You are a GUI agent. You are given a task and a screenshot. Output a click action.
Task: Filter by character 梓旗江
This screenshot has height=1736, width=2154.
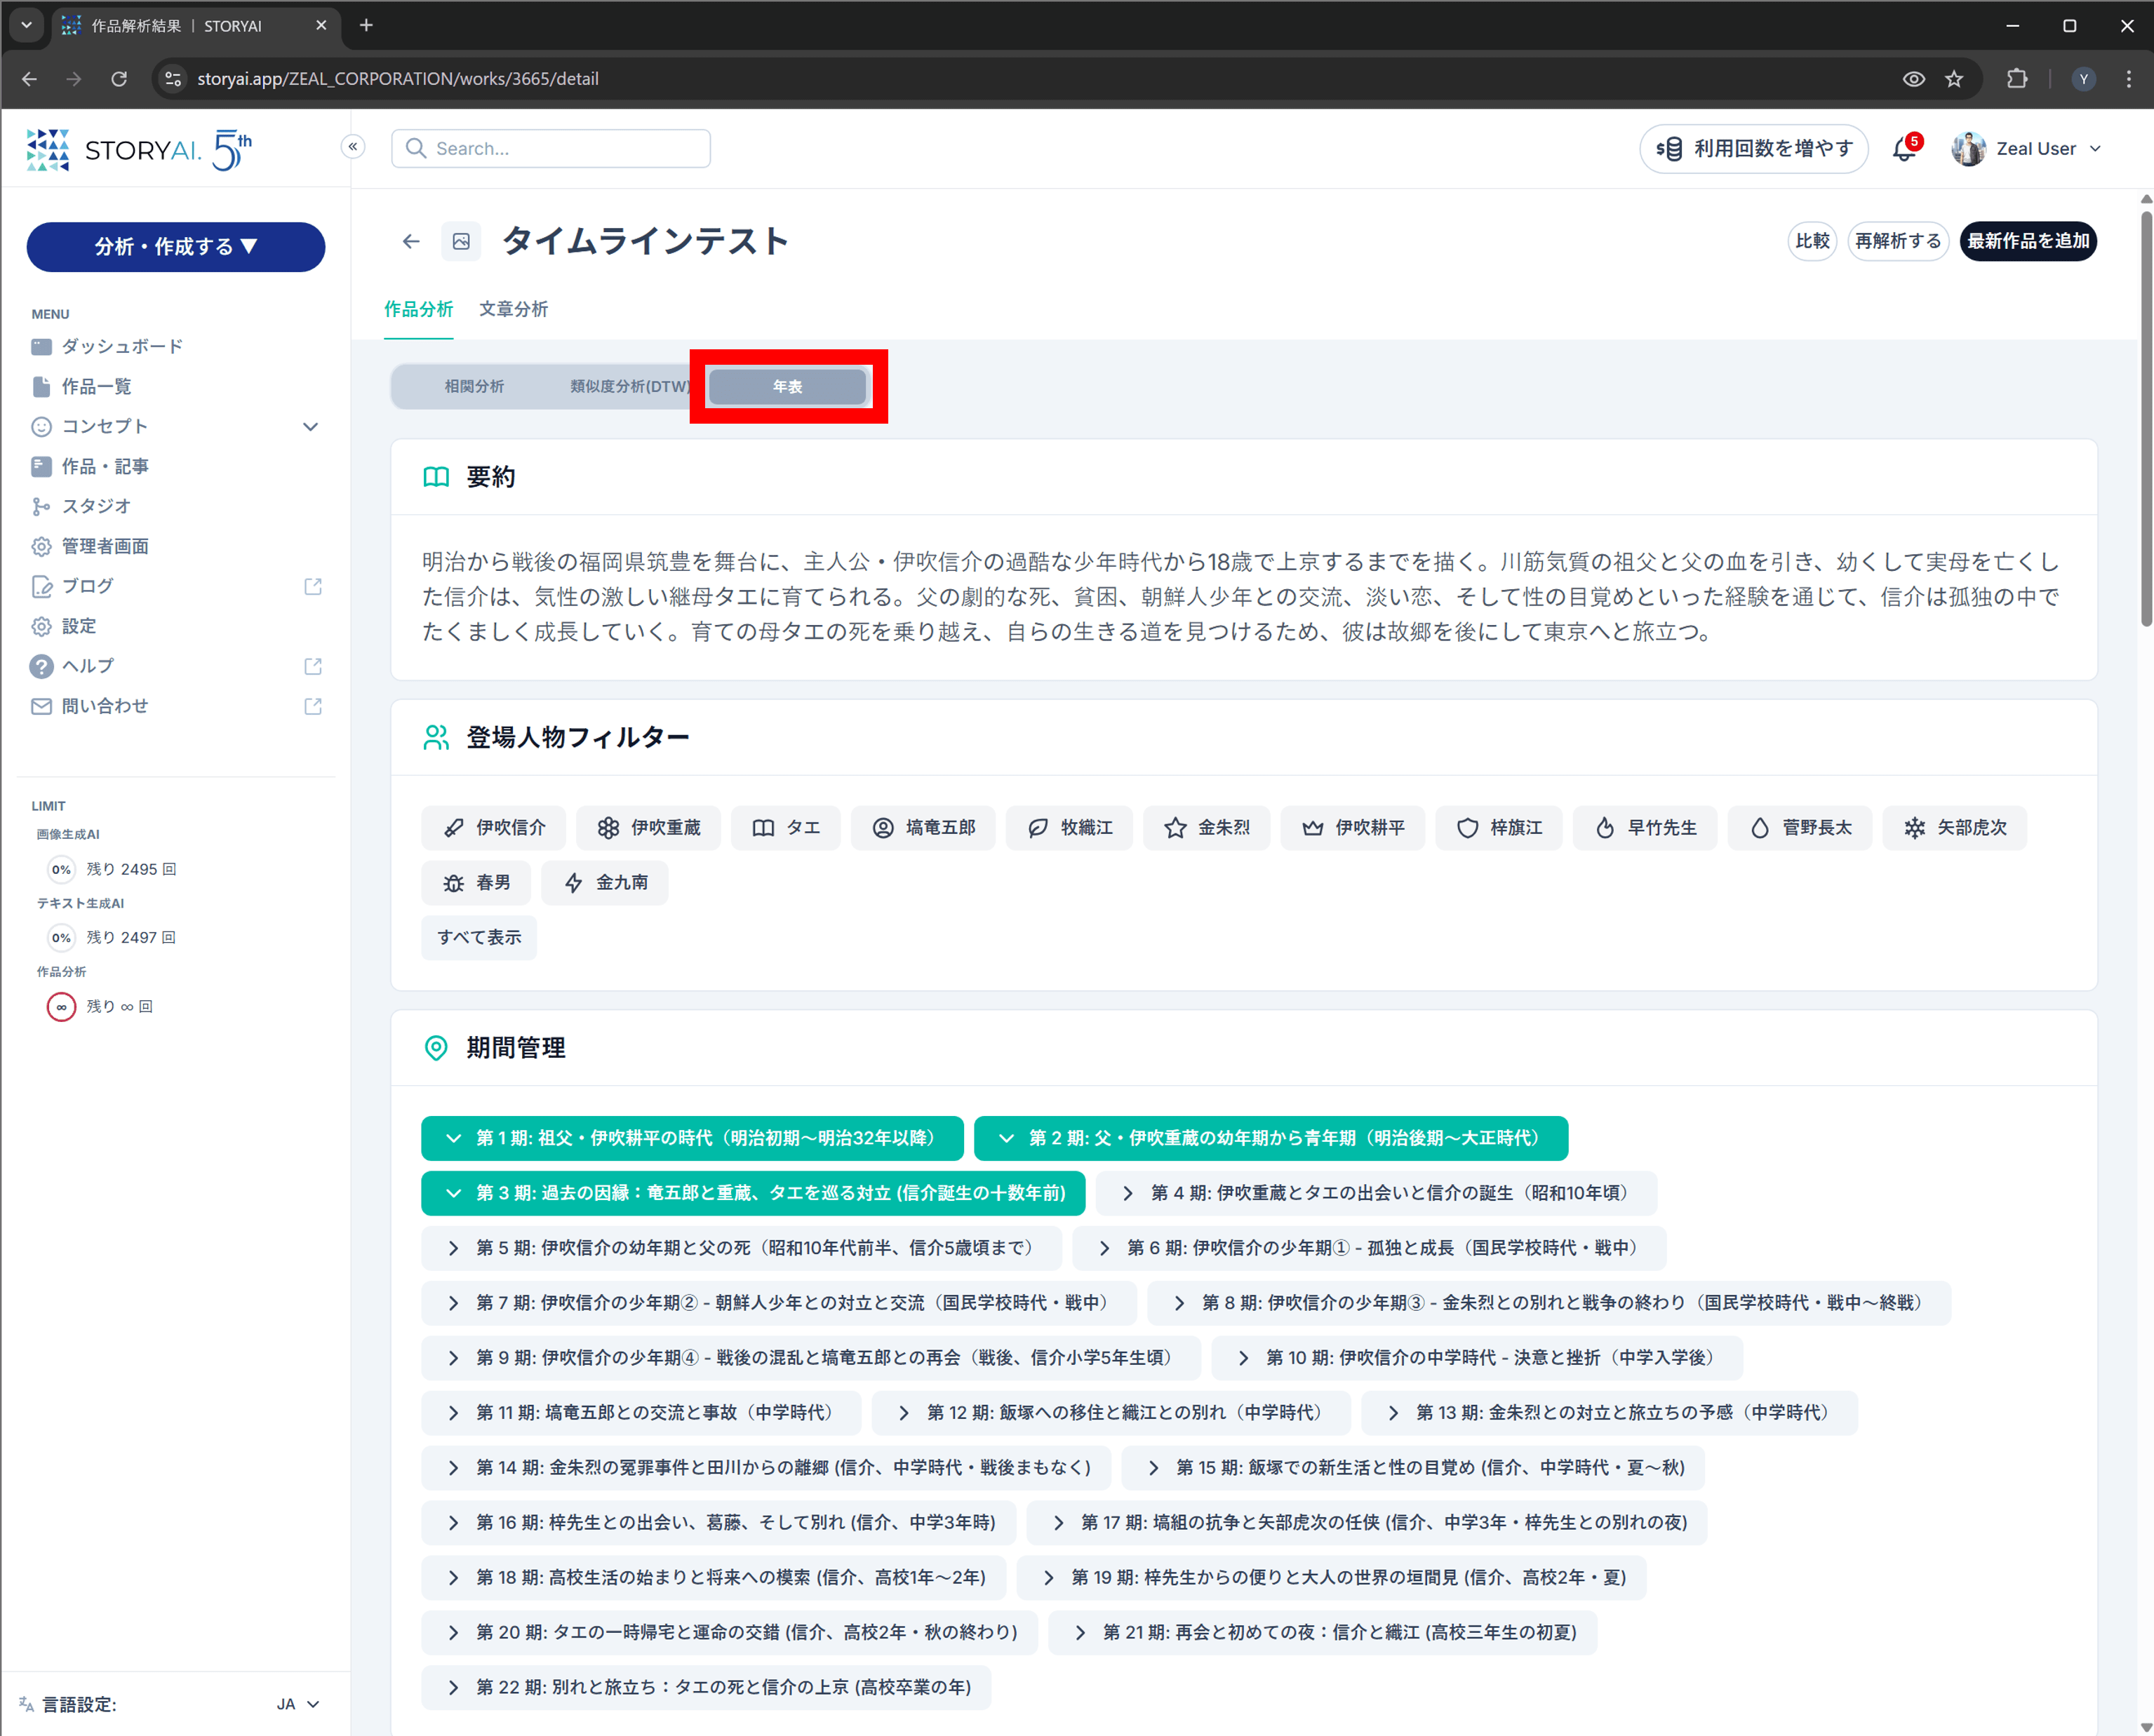coord(1499,828)
